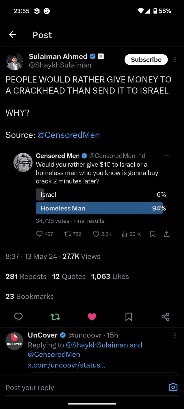View the 12 Quotes list

(69, 277)
